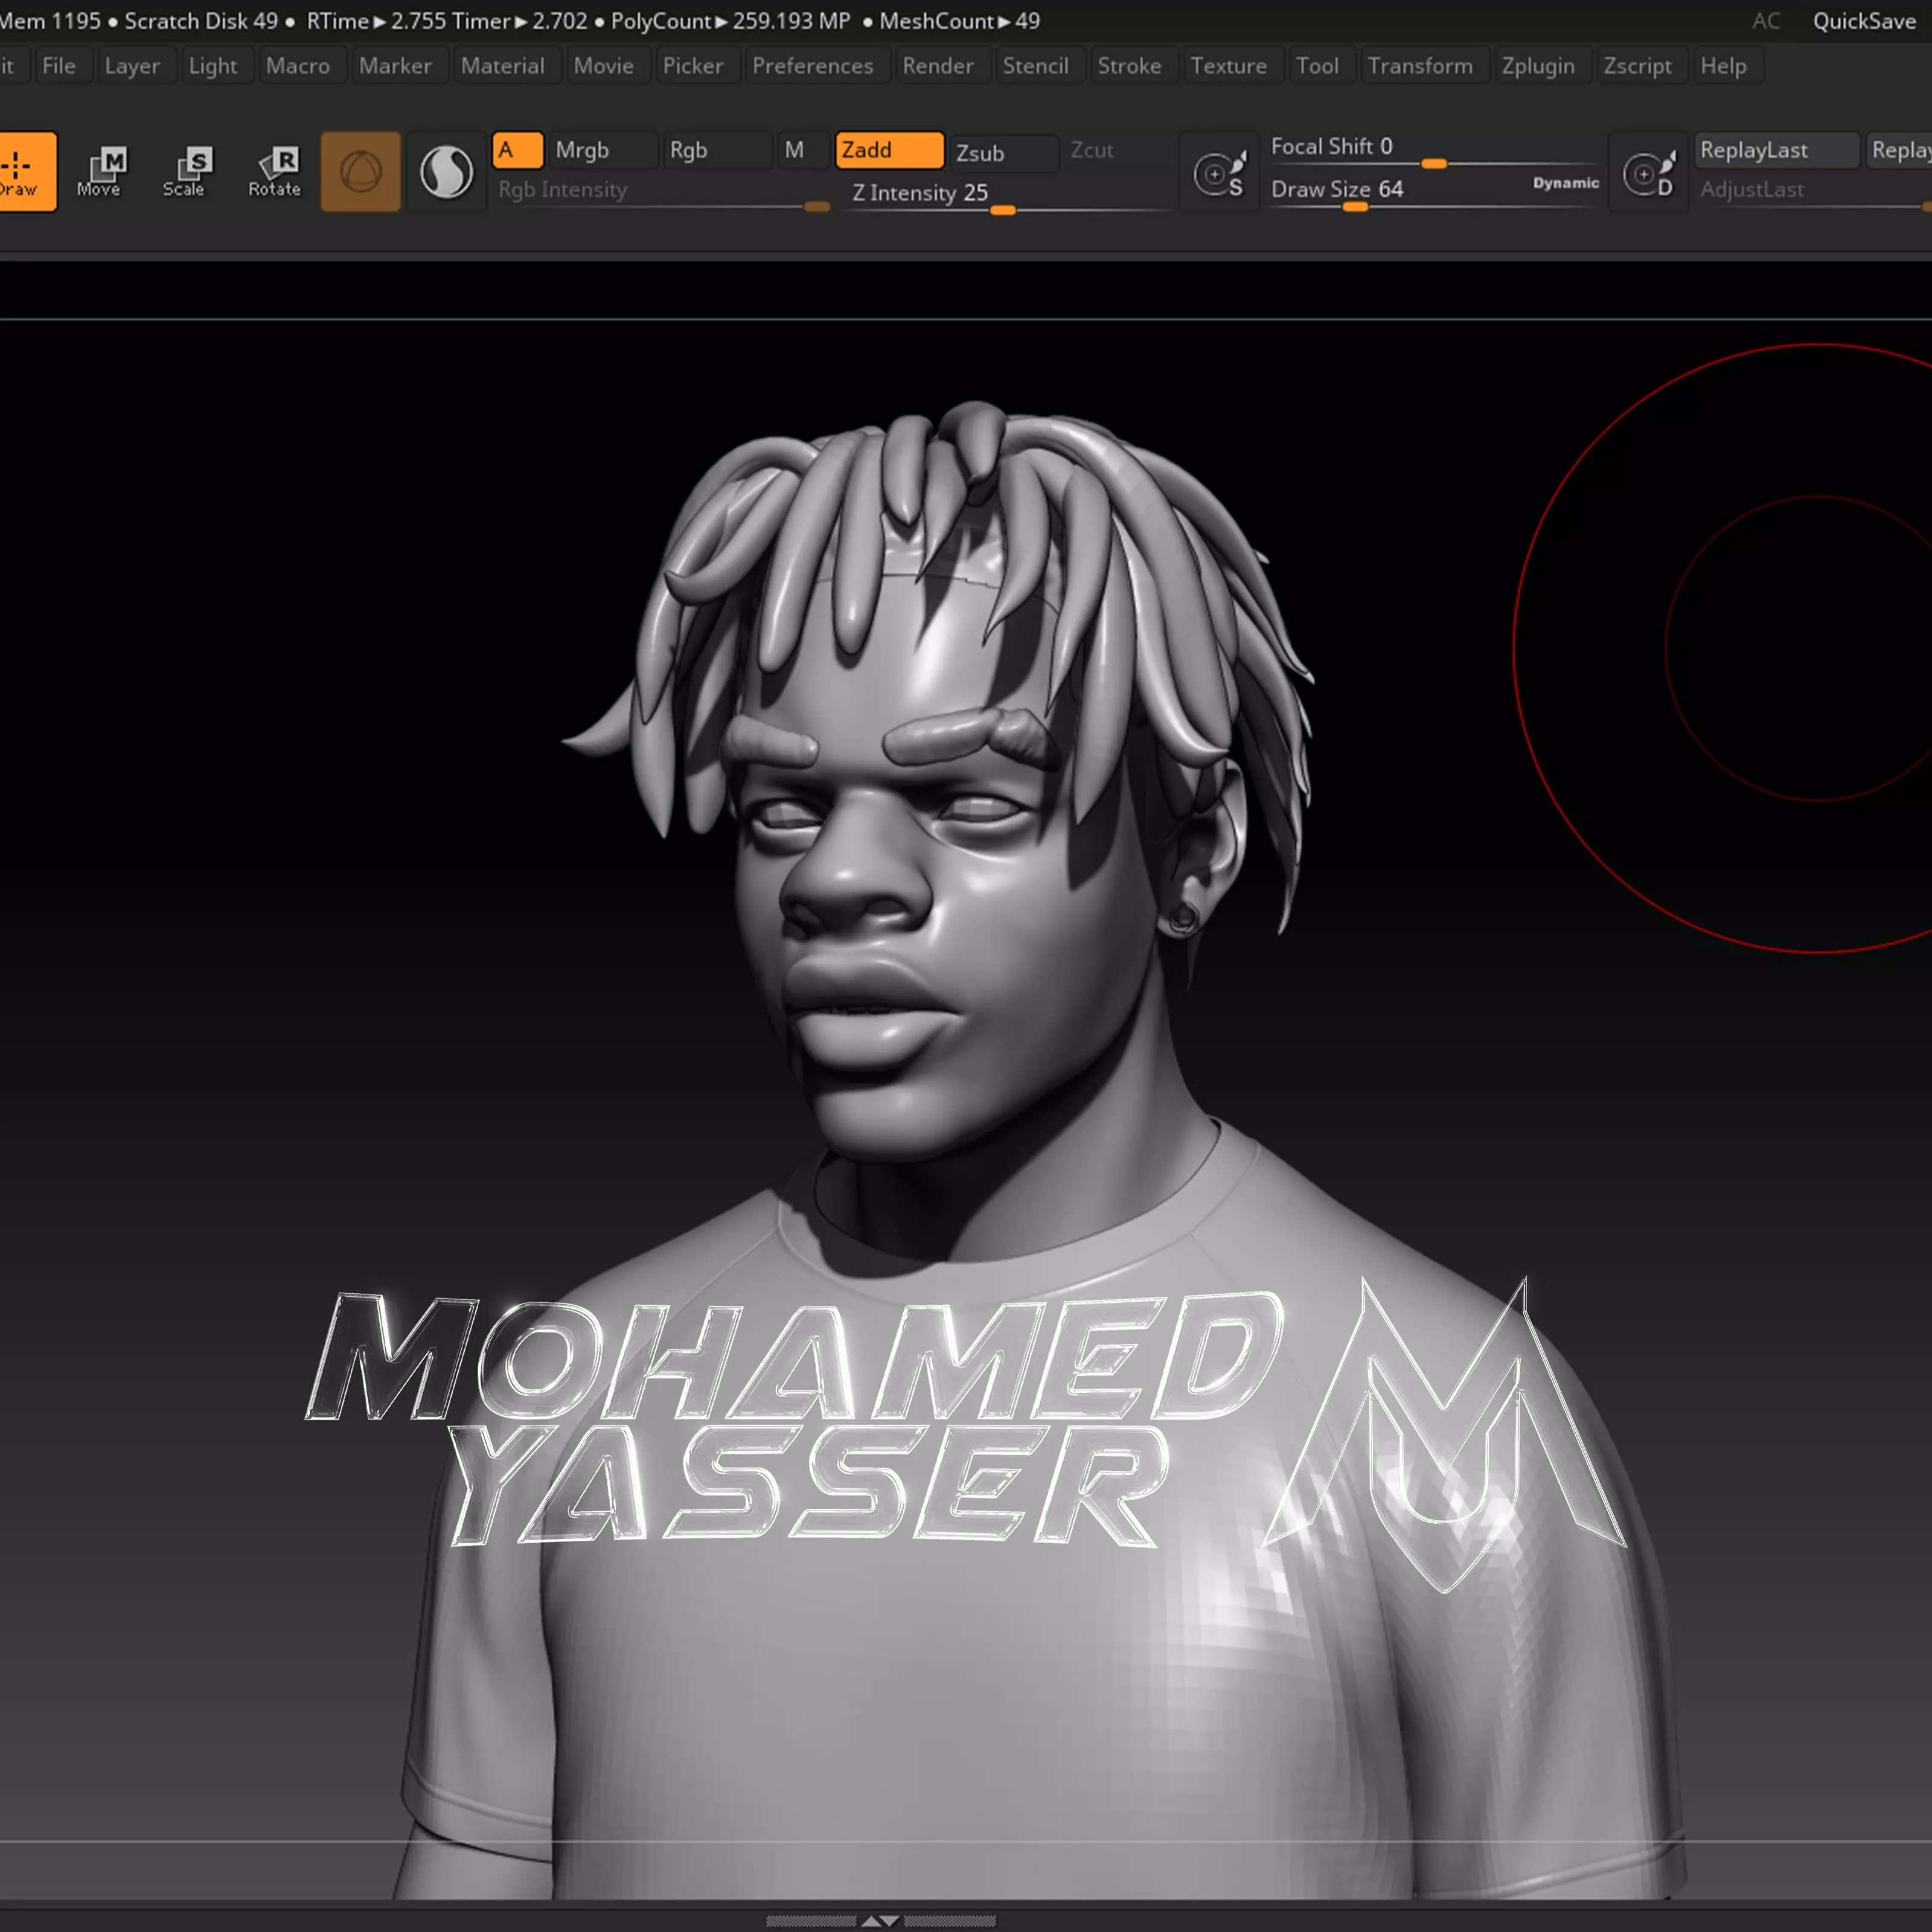
Task: Click the ReplayLast button
Action: 1775,150
